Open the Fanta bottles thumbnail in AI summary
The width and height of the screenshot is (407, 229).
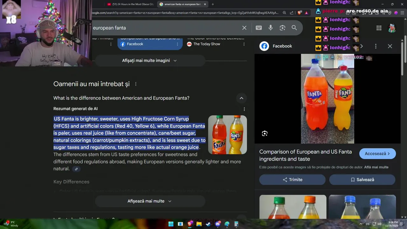click(x=227, y=135)
